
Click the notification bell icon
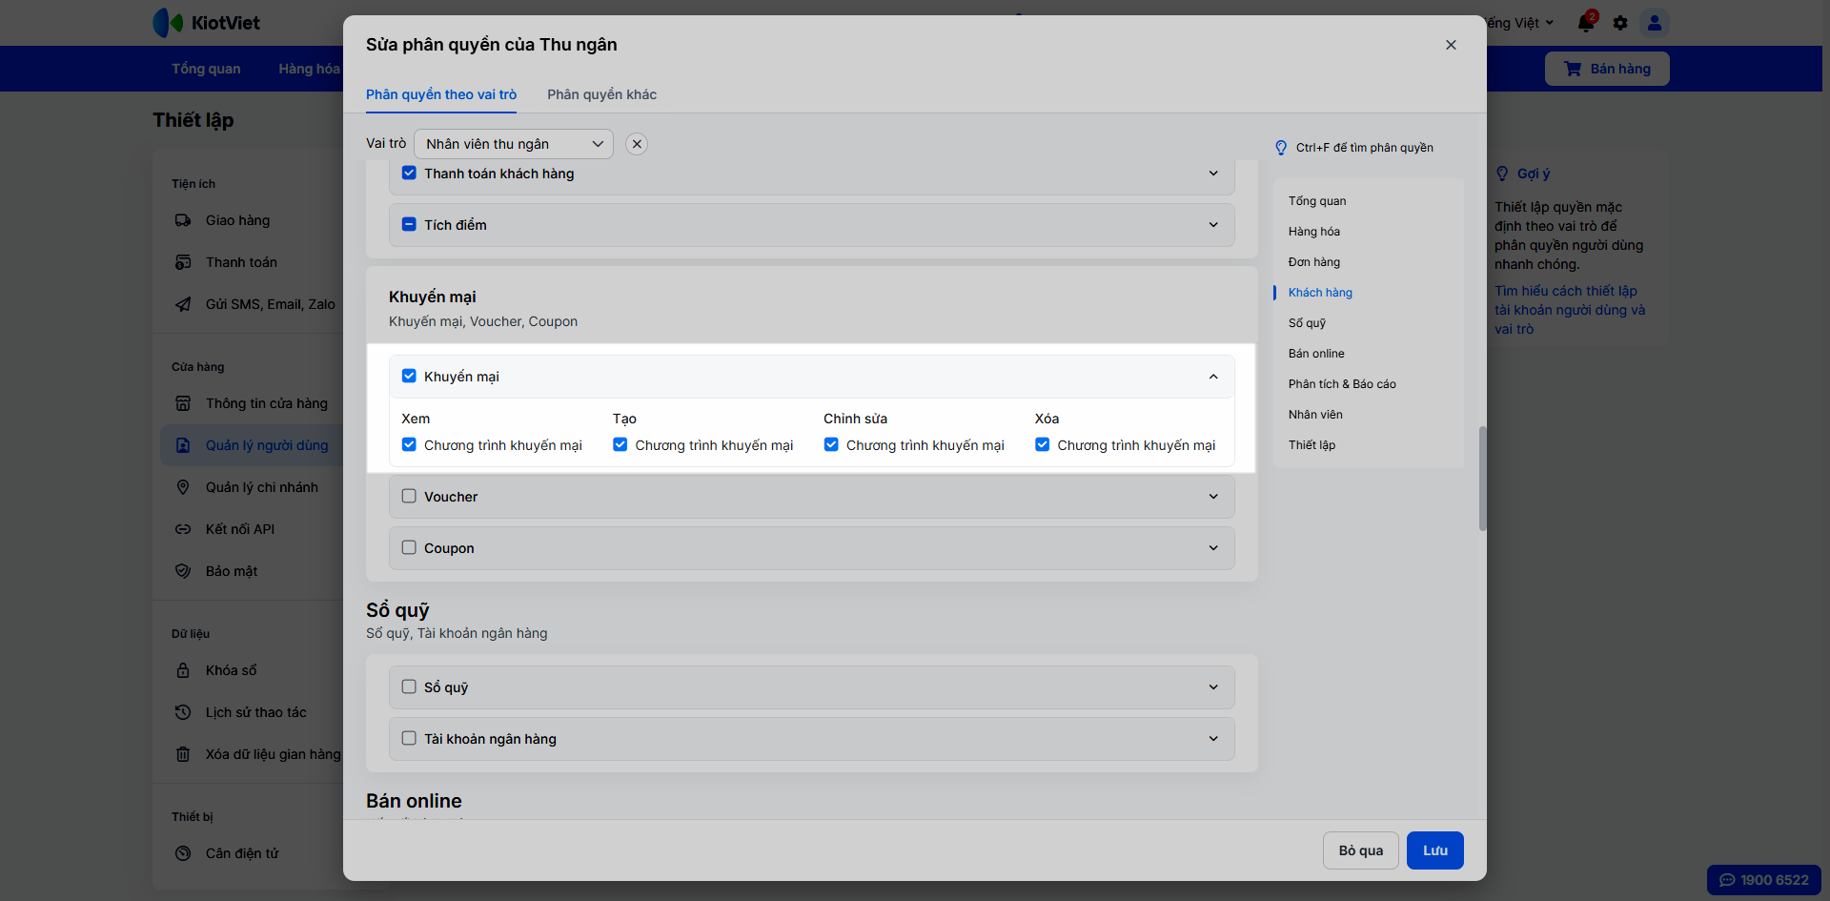point(1586,23)
